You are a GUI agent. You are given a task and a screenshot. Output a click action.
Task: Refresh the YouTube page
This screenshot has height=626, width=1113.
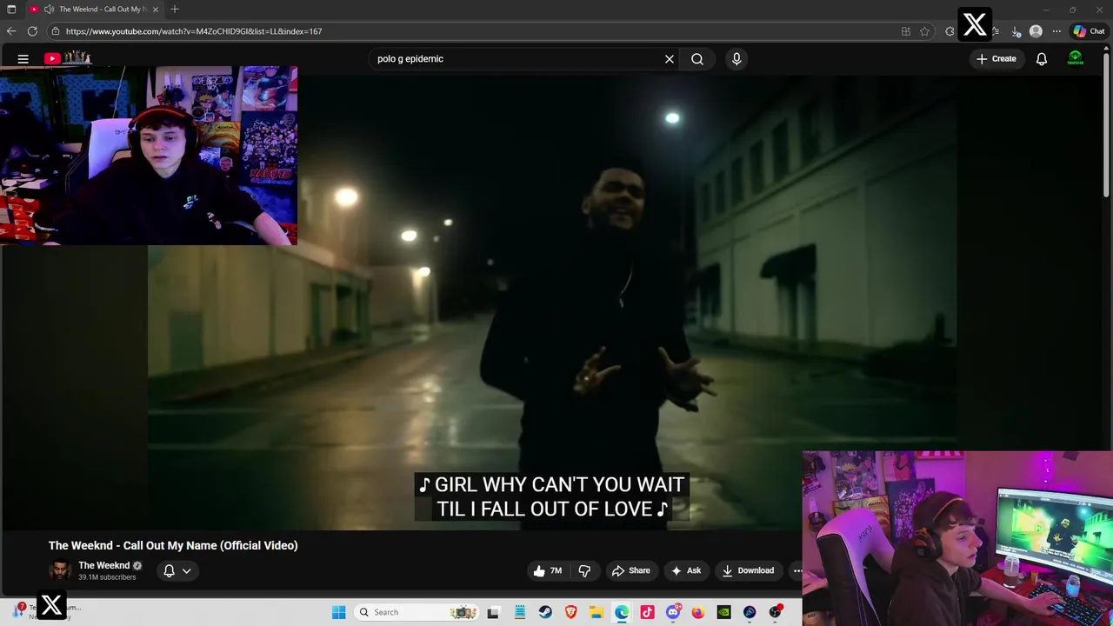click(x=32, y=31)
